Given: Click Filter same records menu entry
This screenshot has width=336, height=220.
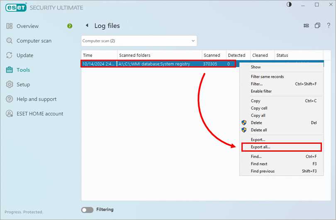Looking at the screenshot, I should tap(267, 77).
